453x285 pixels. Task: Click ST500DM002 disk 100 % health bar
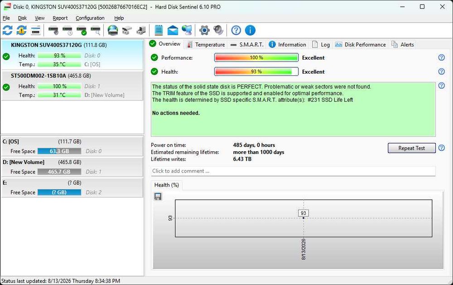click(x=59, y=86)
